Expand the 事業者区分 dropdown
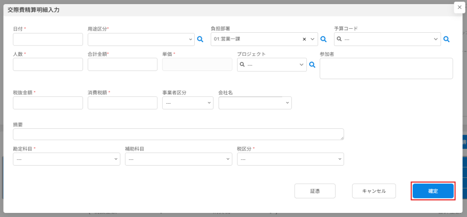The width and height of the screenshot is (467, 217). (x=187, y=103)
